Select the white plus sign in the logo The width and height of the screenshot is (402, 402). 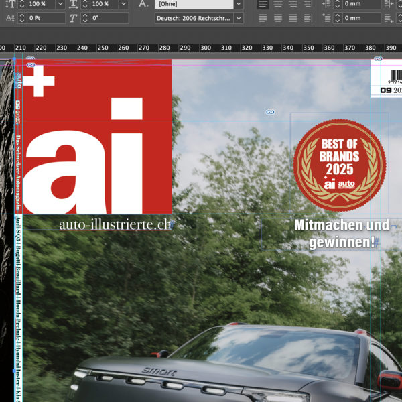pos(39,81)
